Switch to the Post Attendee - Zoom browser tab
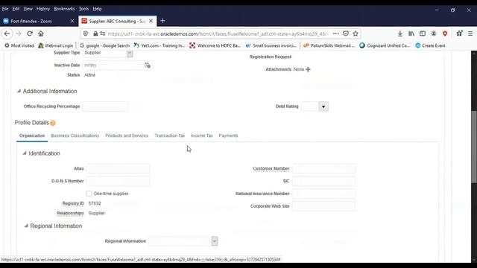 [x=39, y=21]
